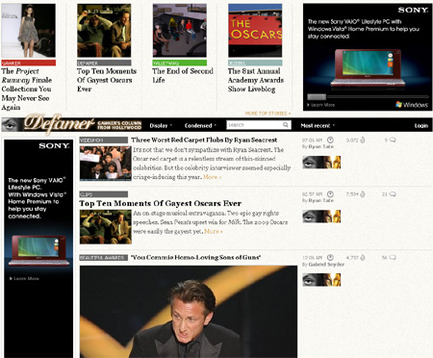Click 12:06 AM timestamp
This screenshot has width=433, height=358.
pyautogui.click(x=312, y=258)
